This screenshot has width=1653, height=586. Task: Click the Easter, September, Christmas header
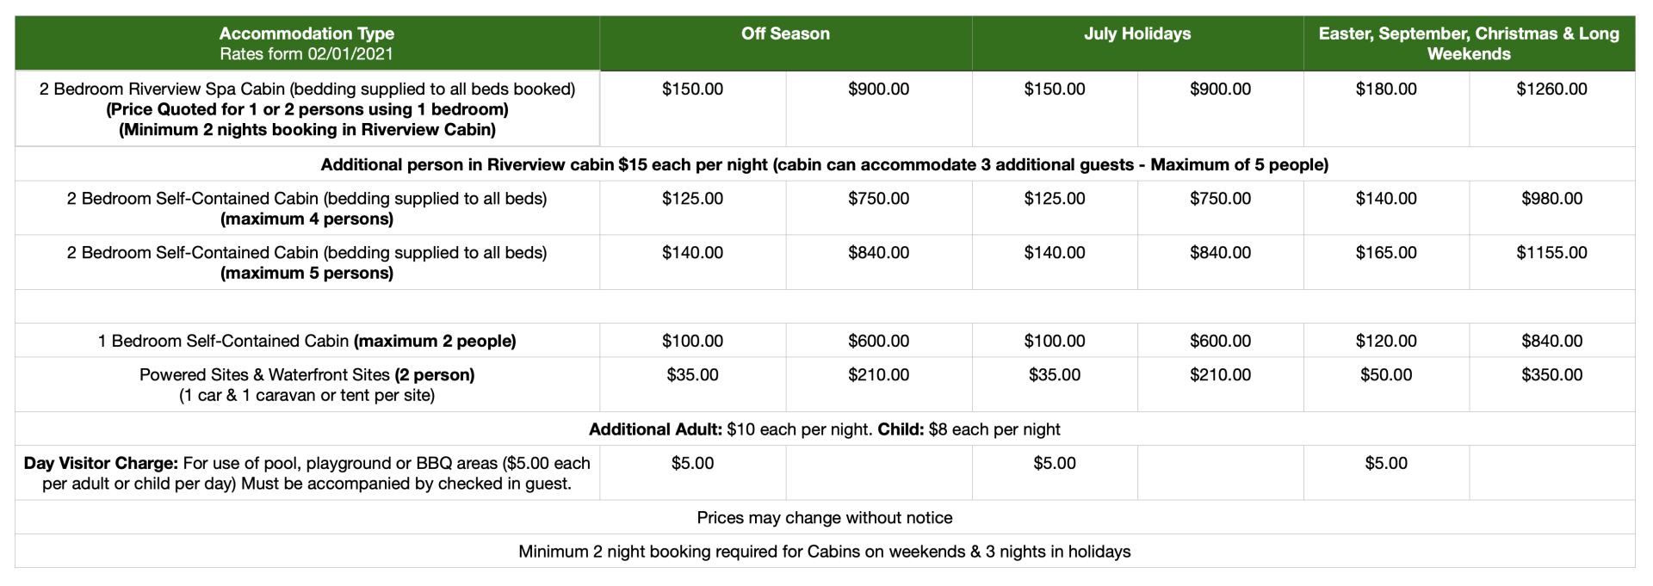1468,43
